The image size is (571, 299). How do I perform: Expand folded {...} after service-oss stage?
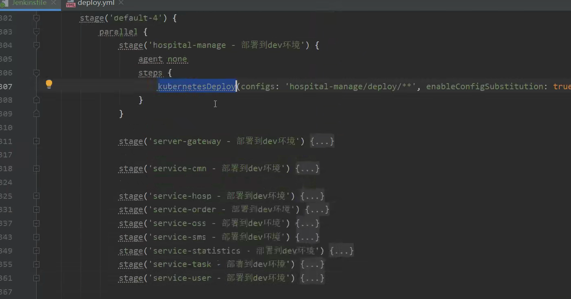click(307, 223)
